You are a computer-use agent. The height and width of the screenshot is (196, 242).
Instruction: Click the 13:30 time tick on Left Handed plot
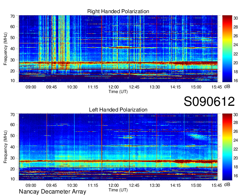coord(155,185)
